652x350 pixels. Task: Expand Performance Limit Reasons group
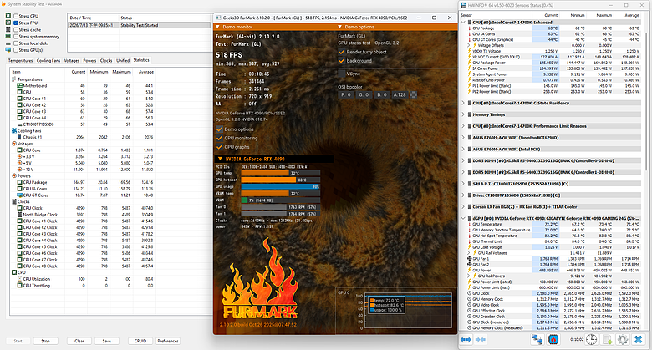pyautogui.click(x=464, y=126)
